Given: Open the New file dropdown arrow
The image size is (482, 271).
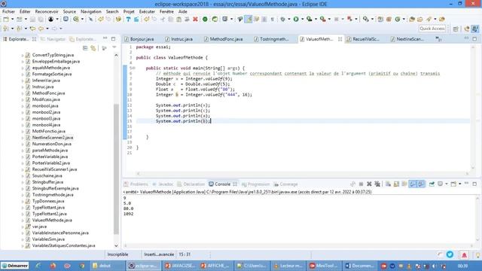Looking at the screenshot, I should (12, 19).
